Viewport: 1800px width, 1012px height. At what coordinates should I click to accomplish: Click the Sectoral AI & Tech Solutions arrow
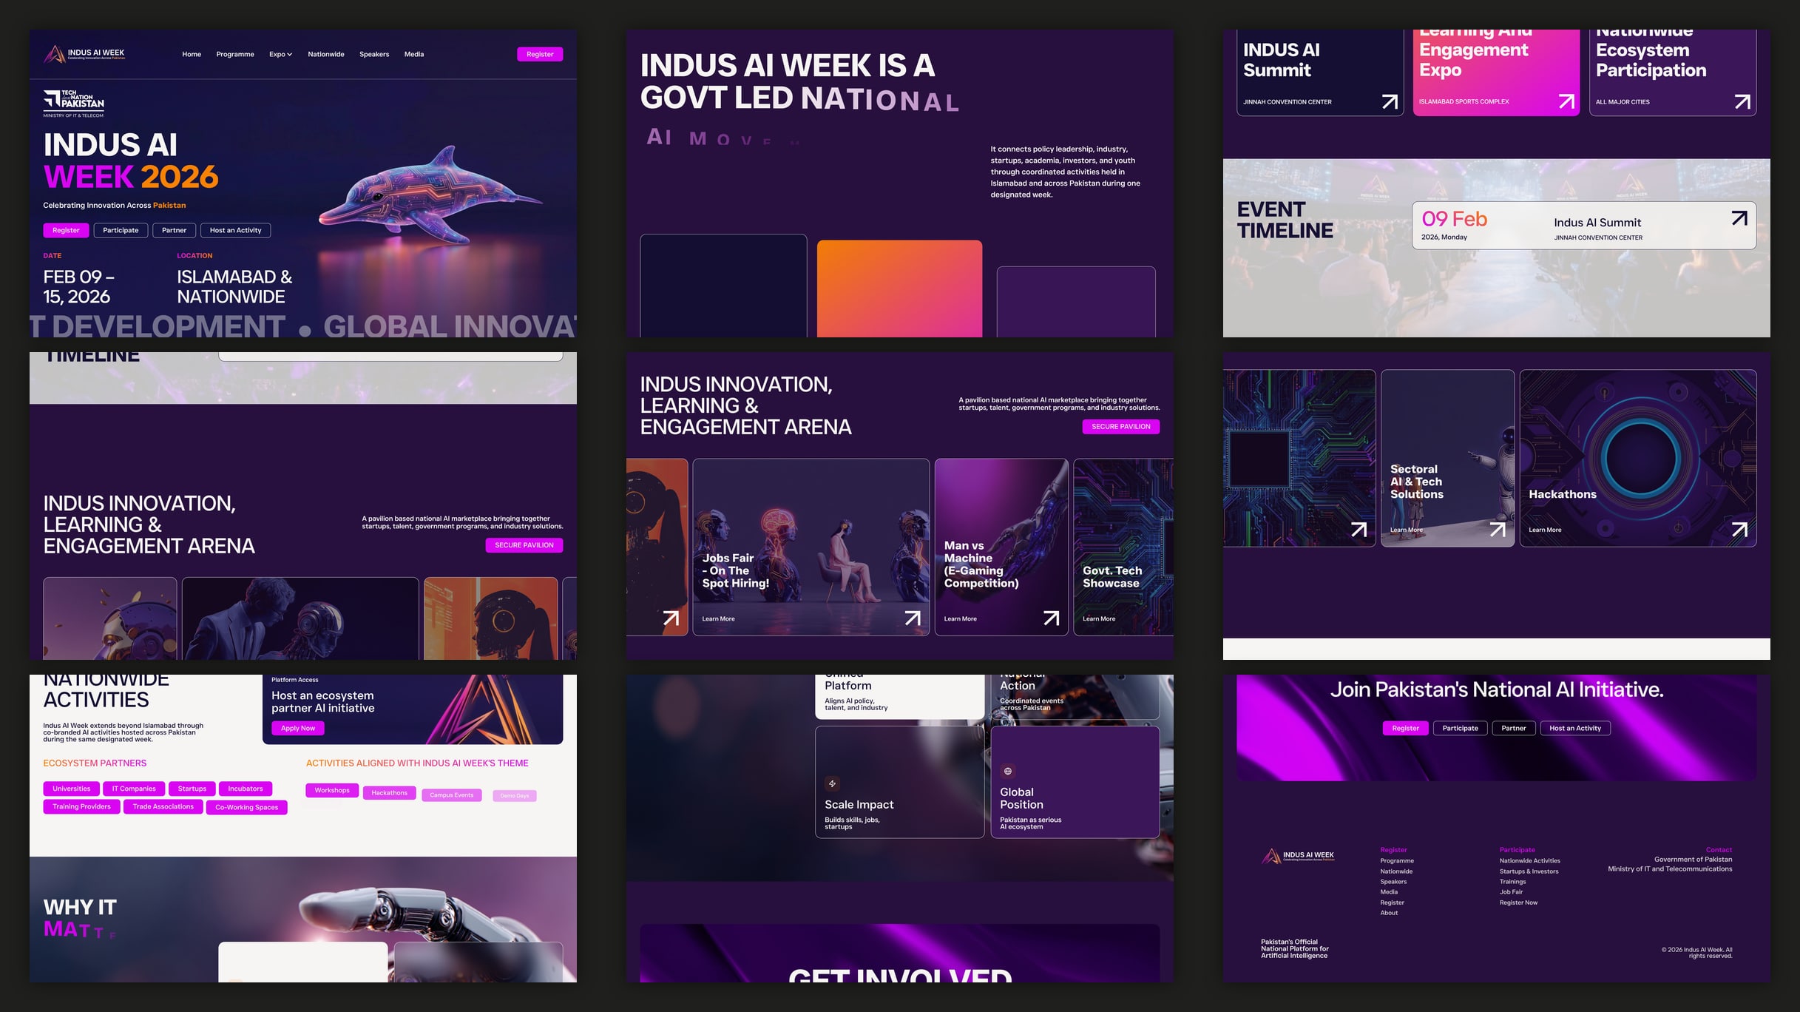(x=1498, y=529)
